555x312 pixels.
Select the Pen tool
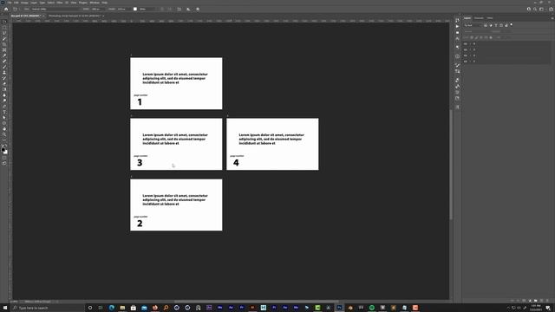[4, 106]
